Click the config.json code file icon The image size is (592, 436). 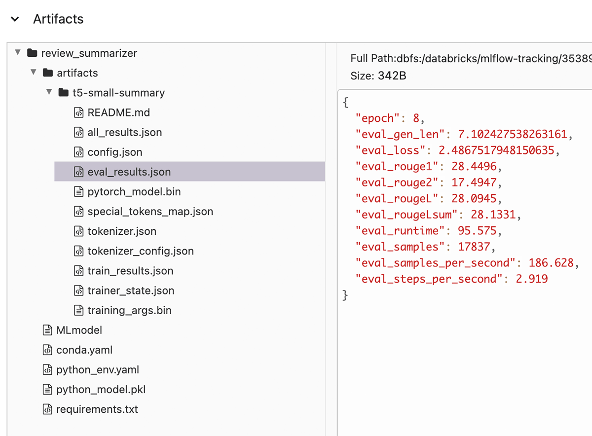pyautogui.click(x=78, y=152)
